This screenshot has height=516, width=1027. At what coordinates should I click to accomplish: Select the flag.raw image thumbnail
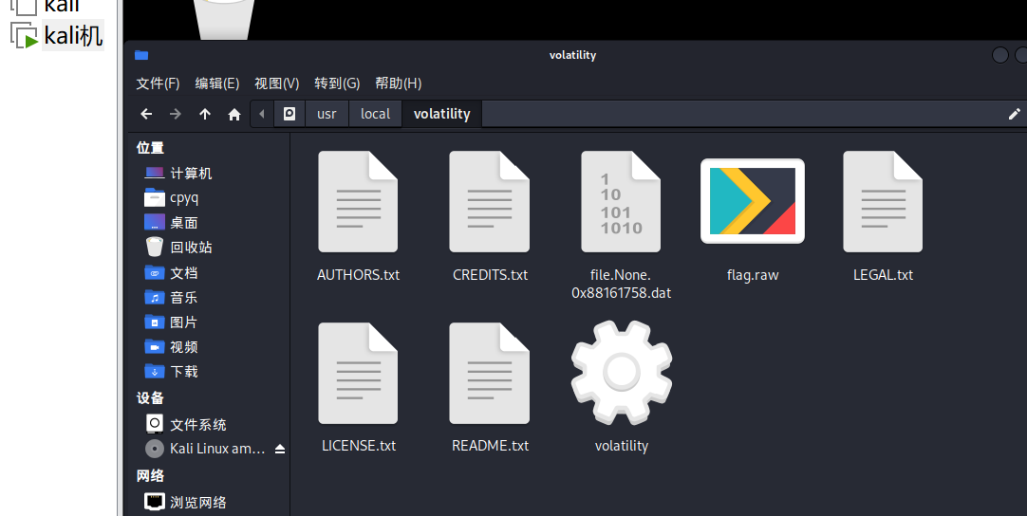click(x=753, y=201)
